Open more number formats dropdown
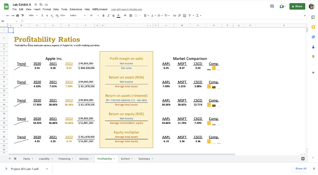 click(x=63, y=16)
